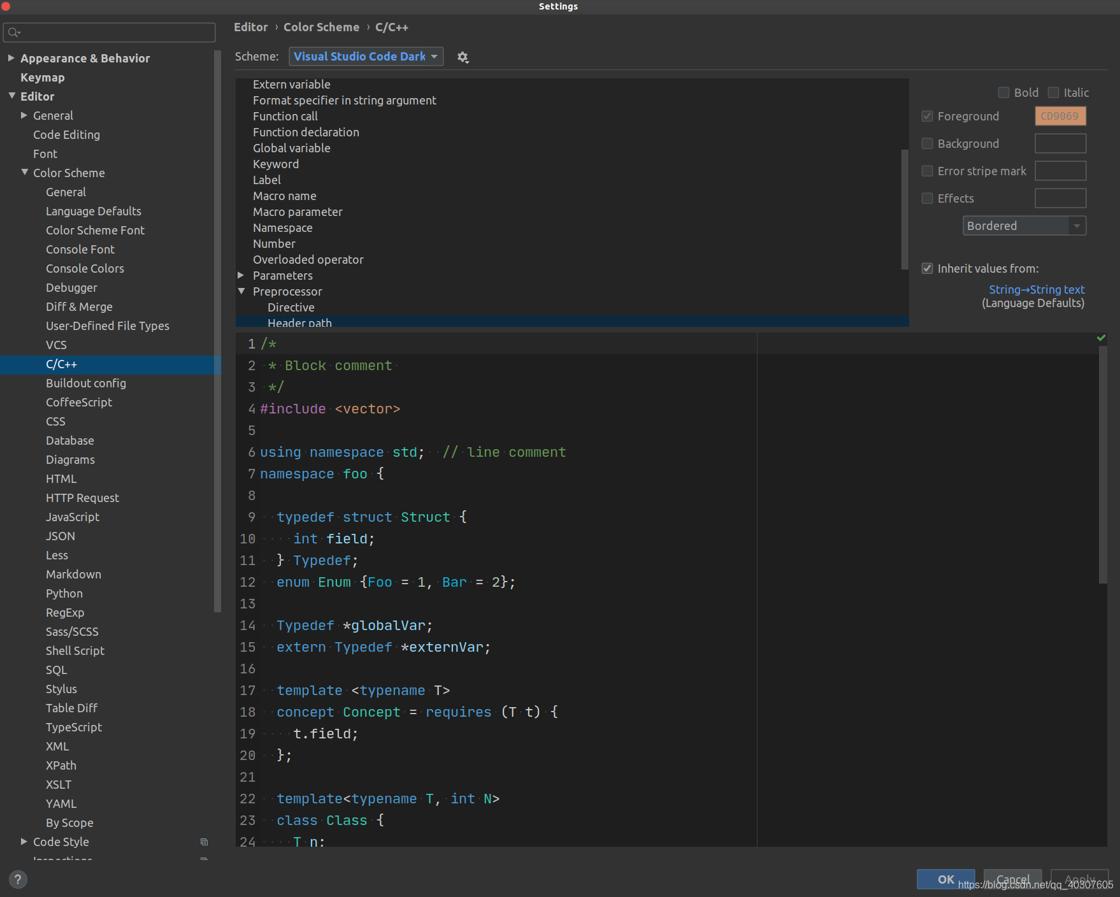This screenshot has width=1120, height=897.
Task: Click the green inspection checkmark above the preview
Action: 1101,338
